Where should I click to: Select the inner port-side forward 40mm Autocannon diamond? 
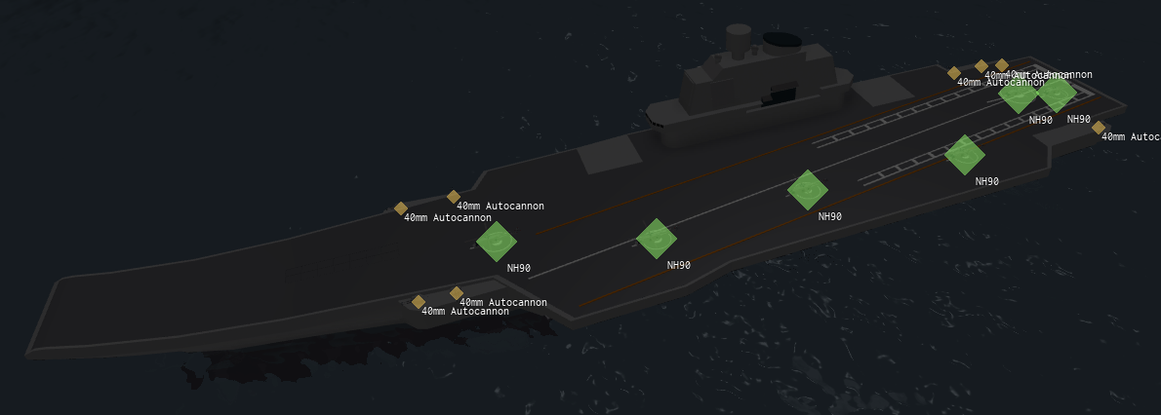[x=453, y=197]
